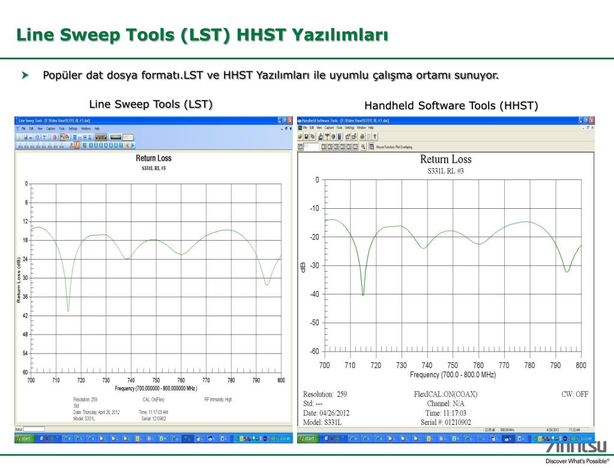
Task: Click the Save disk icon in the LST toolbar
Action: point(25,137)
